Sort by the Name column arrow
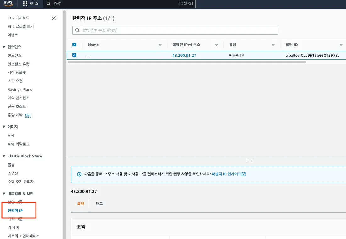This screenshot has width=346, height=239. 160,45
